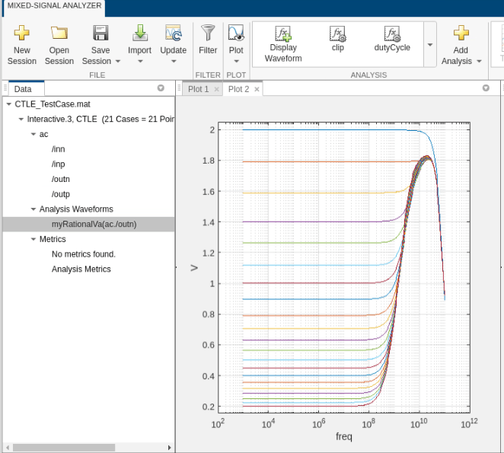Switch to the Plot 1 tab
This screenshot has height=453, width=504.
[198, 89]
